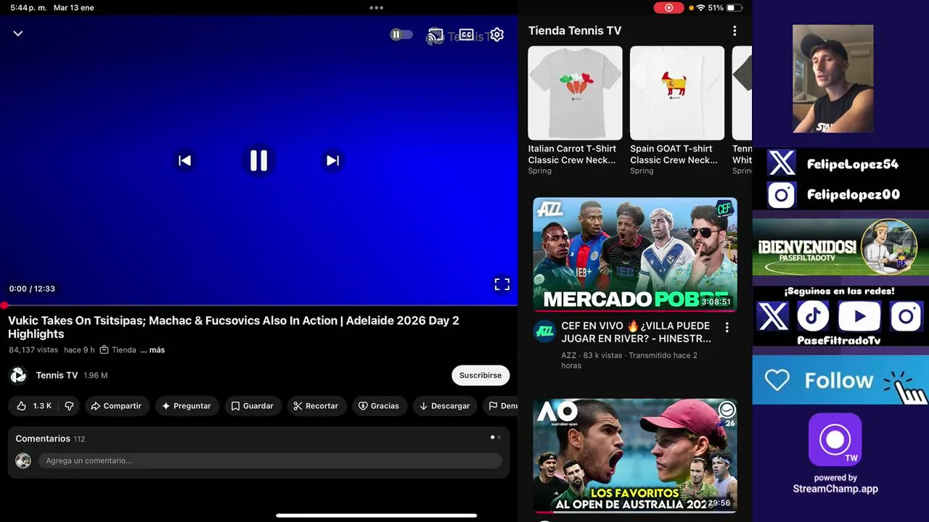Enter fullscreen mode

[502, 284]
